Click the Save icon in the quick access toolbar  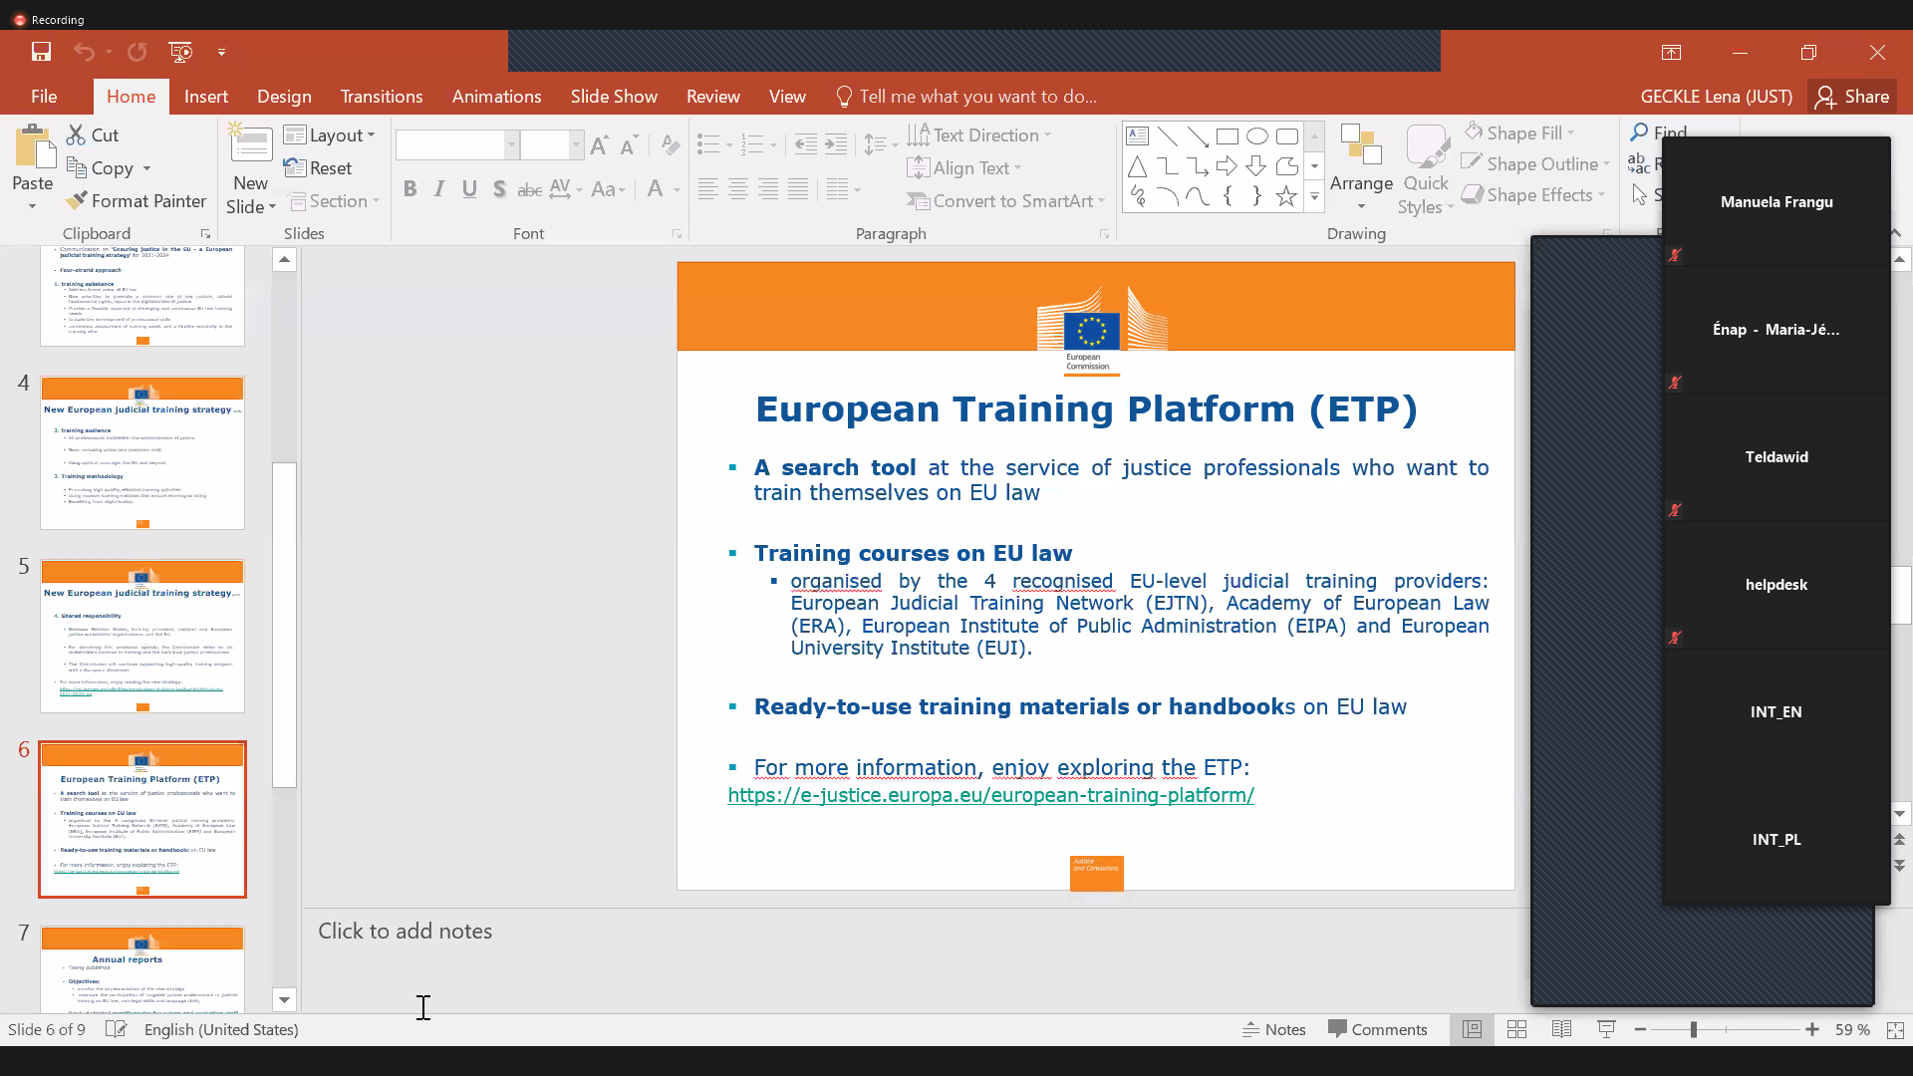pos(41,52)
